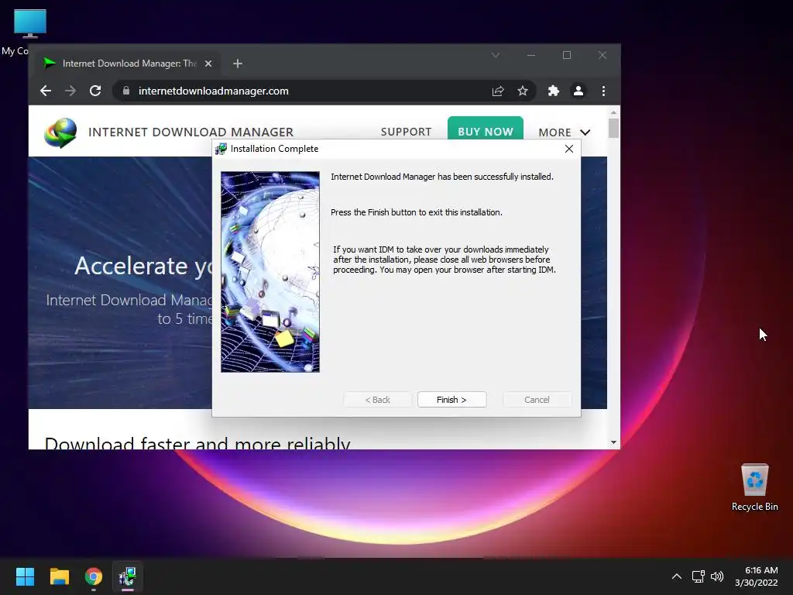793x595 pixels.
Task: Click the "successfully installed" message text
Action: coord(442,177)
